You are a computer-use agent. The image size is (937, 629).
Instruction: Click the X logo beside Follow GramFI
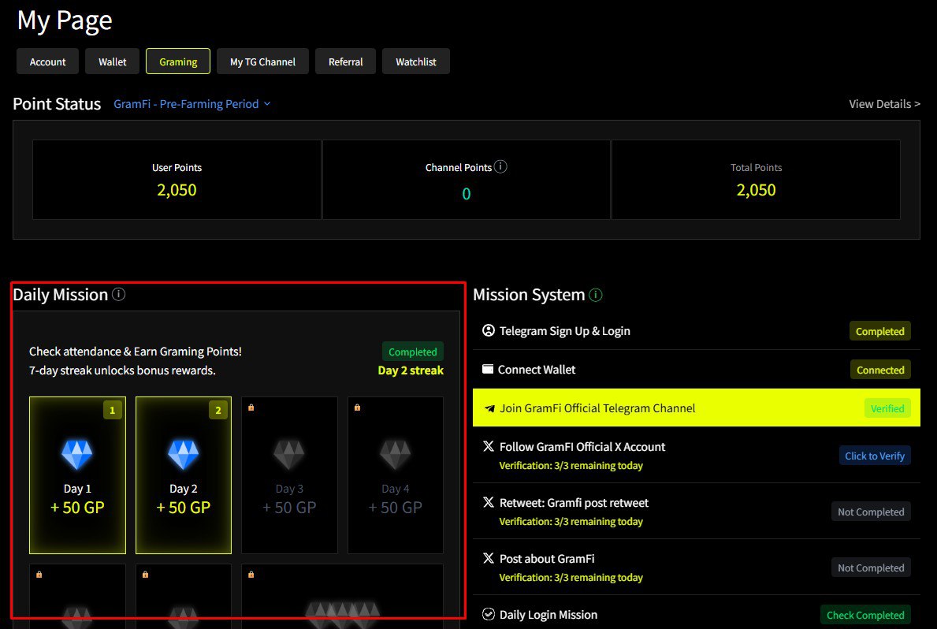489,447
